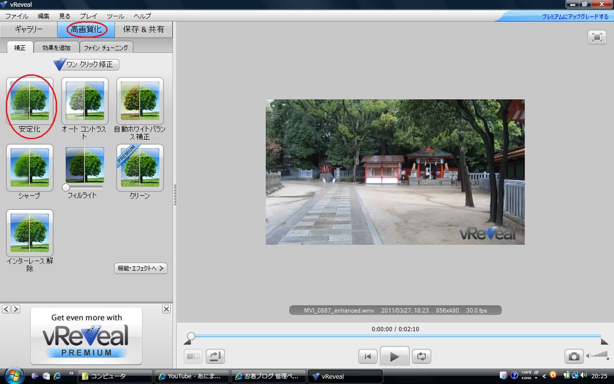Open the 編集 menu

[43, 16]
